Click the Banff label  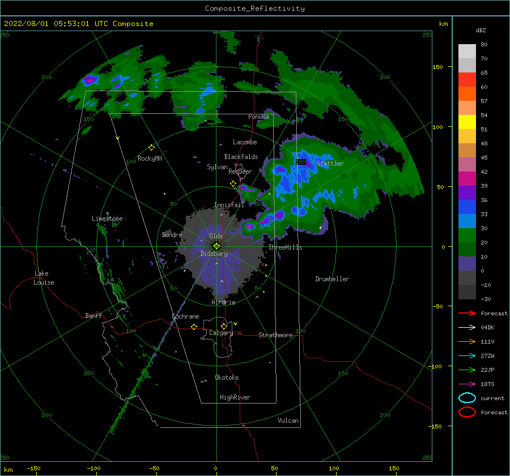point(93,315)
